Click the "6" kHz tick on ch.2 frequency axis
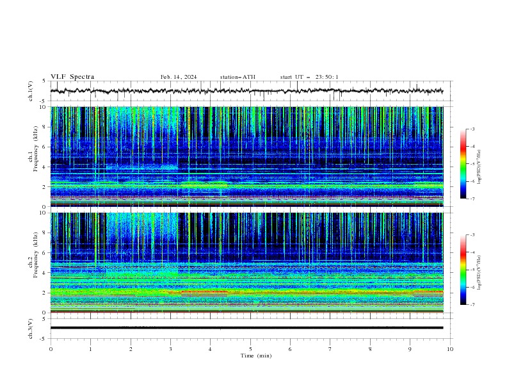 click(x=45, y=253)
